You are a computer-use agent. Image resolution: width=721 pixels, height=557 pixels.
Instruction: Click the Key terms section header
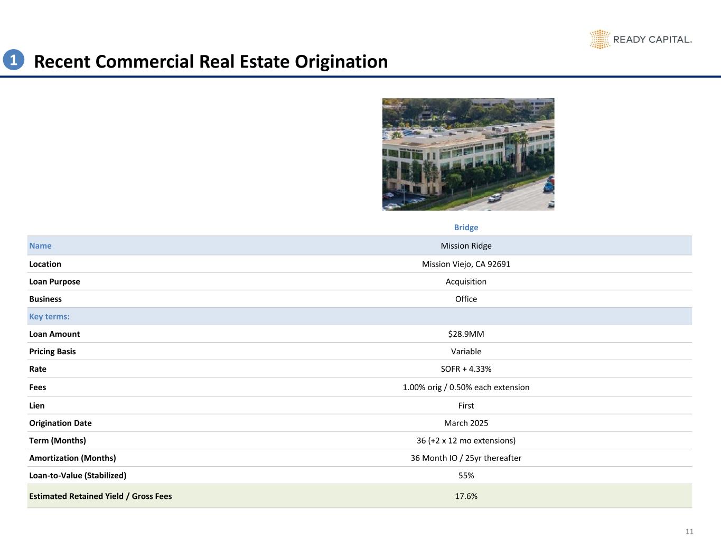point(49,317)
